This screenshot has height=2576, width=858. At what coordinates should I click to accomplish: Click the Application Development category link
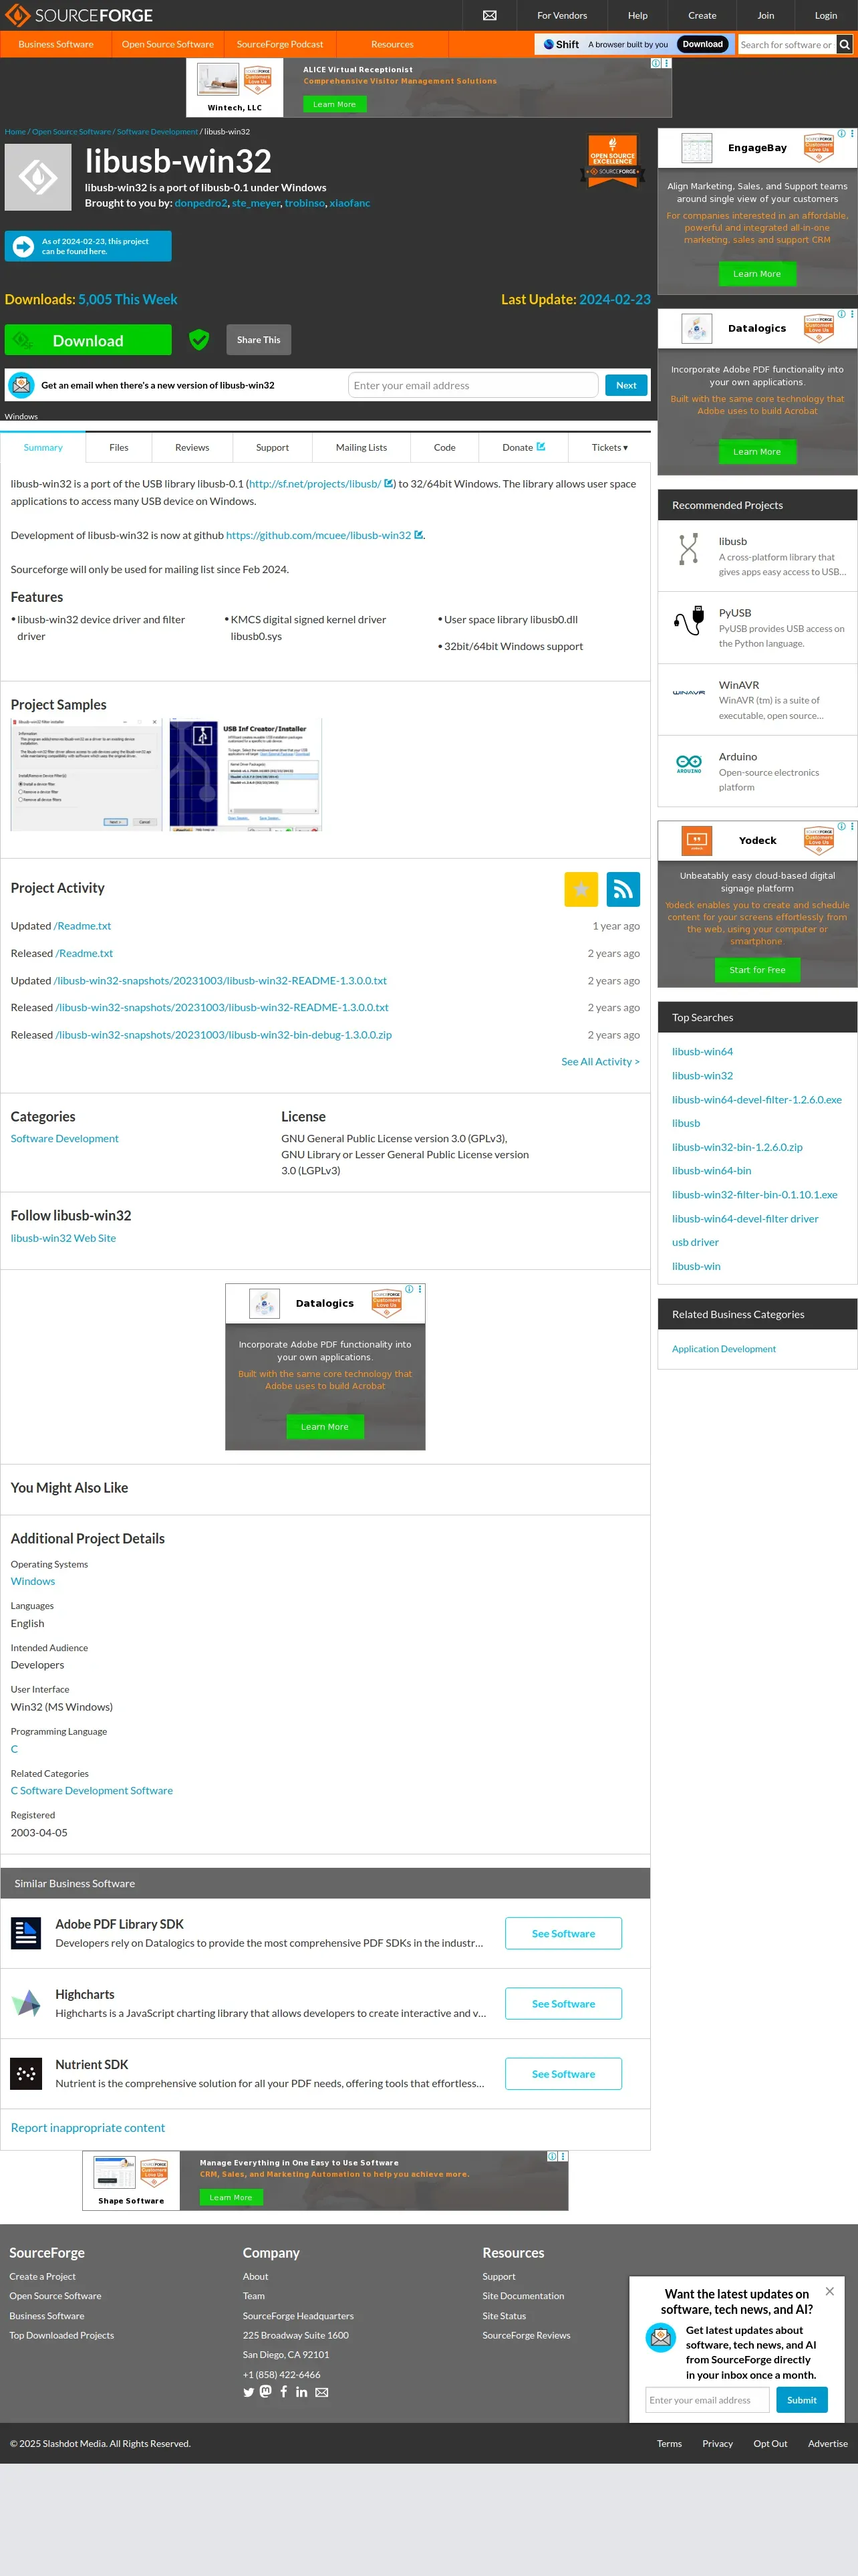[x=723, y=1349]
